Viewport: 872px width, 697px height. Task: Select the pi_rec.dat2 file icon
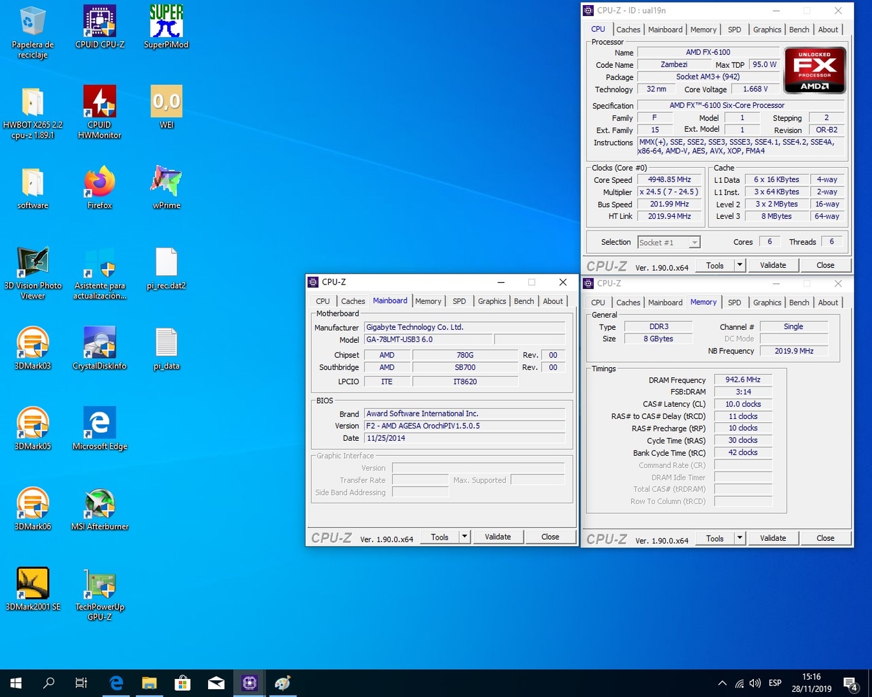[x=166, y=268]
